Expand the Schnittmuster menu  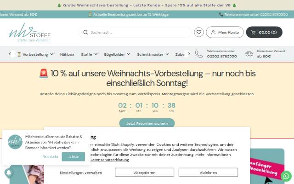click(x=153, y=54)
